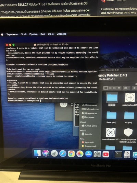
Task: Close the Terminal window with the red button
Action: pos(7,45)
